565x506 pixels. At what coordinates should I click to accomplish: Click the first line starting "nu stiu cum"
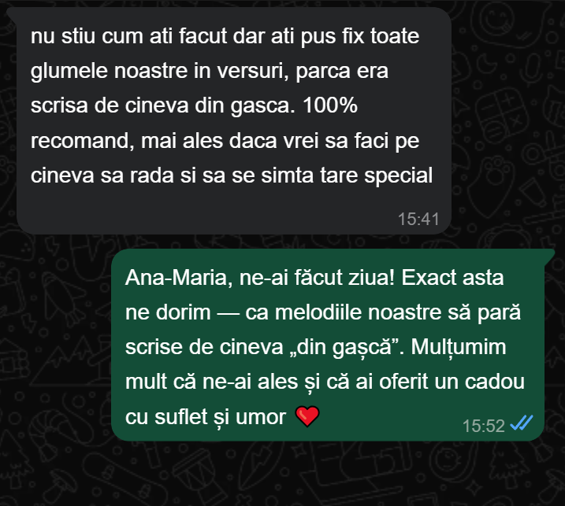(225, 36)
